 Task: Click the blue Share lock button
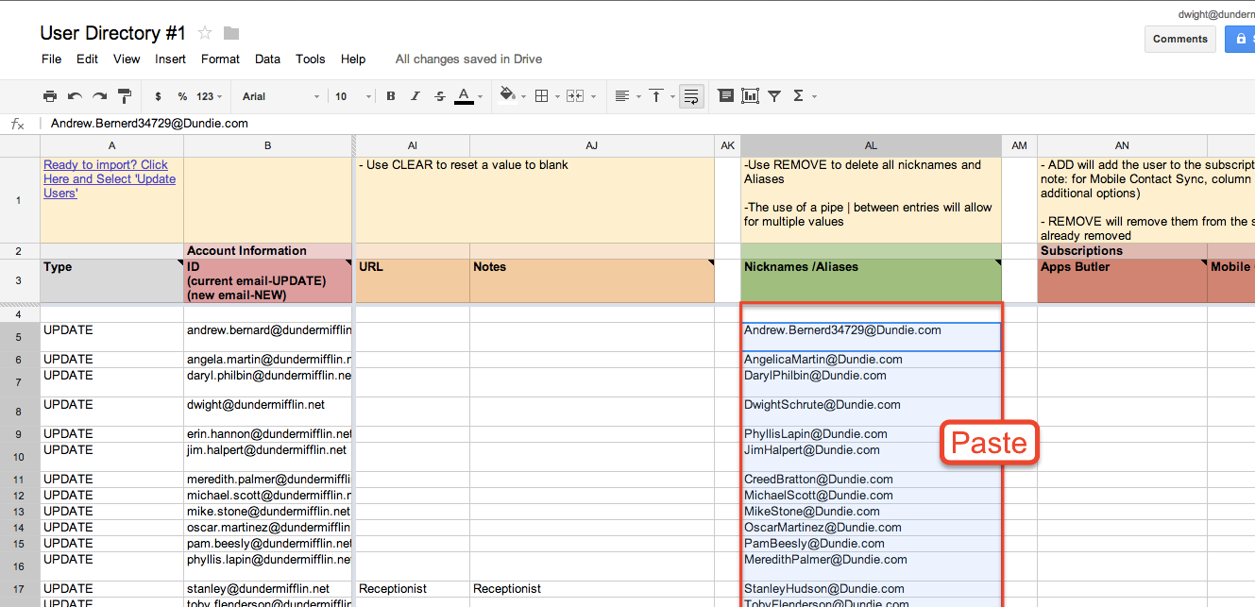1240,39
